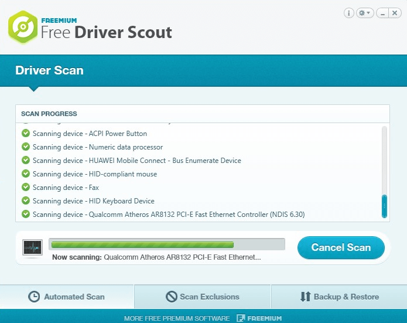Close the Free Driver Scout window

point(395,13)
